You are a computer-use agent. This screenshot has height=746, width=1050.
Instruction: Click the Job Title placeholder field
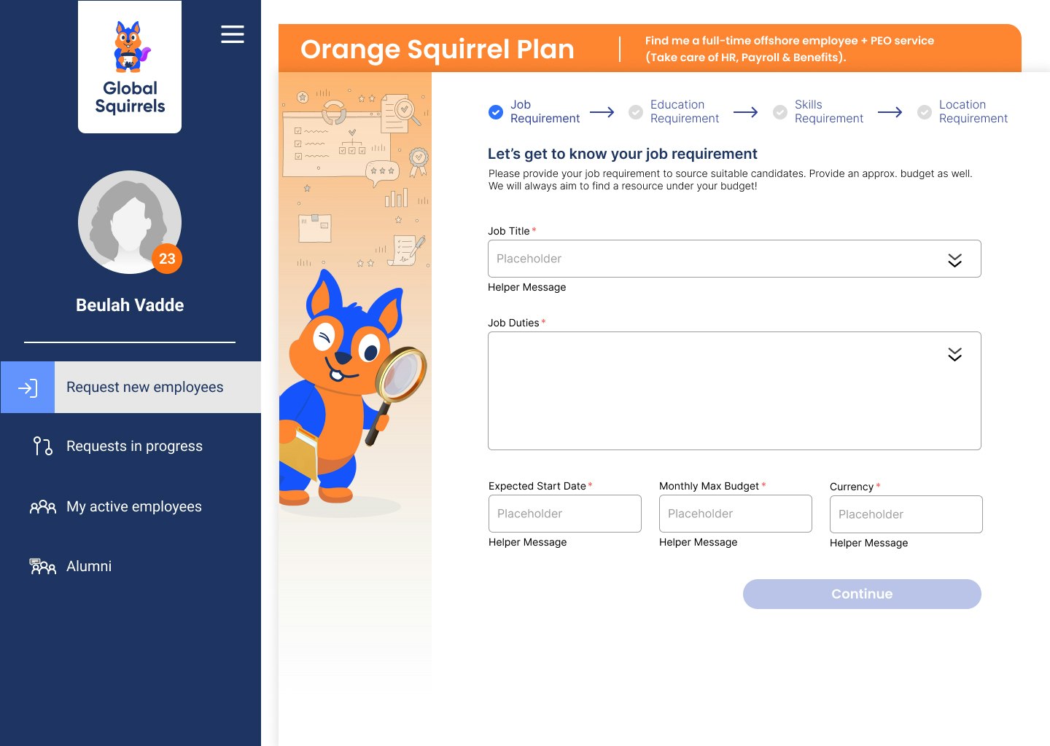coord(734,259)
